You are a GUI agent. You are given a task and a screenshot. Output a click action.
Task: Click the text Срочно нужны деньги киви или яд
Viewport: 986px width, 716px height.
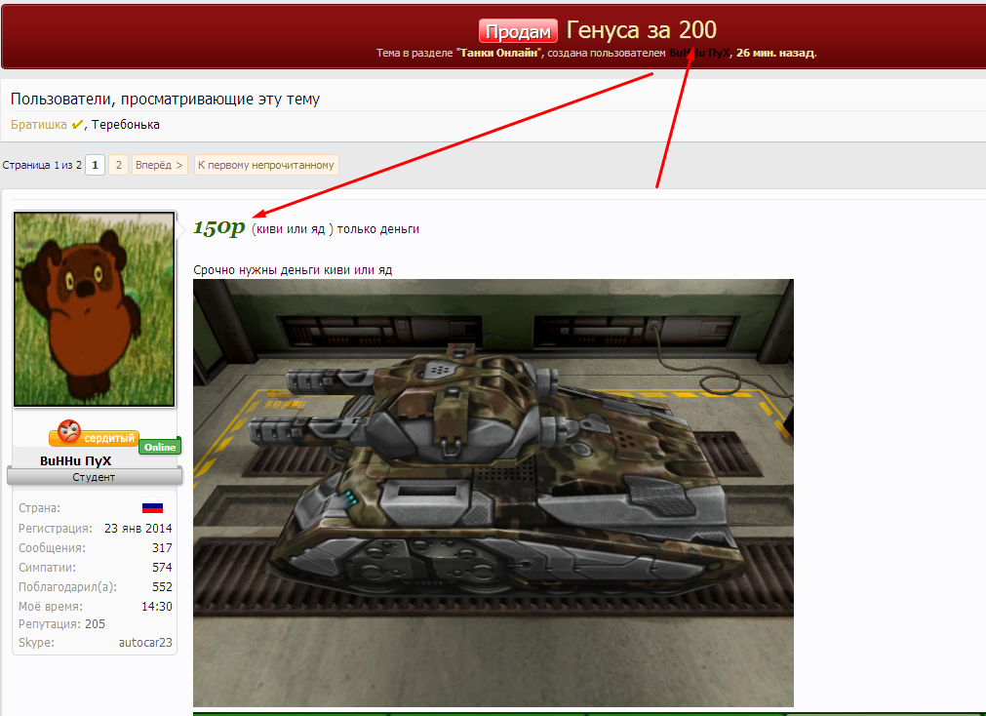[x=293, y=270]
